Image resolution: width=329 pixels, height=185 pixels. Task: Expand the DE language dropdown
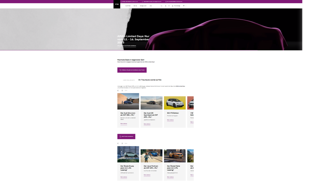[184, 6]
